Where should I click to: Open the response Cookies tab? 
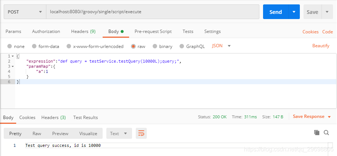click(27, 117)
